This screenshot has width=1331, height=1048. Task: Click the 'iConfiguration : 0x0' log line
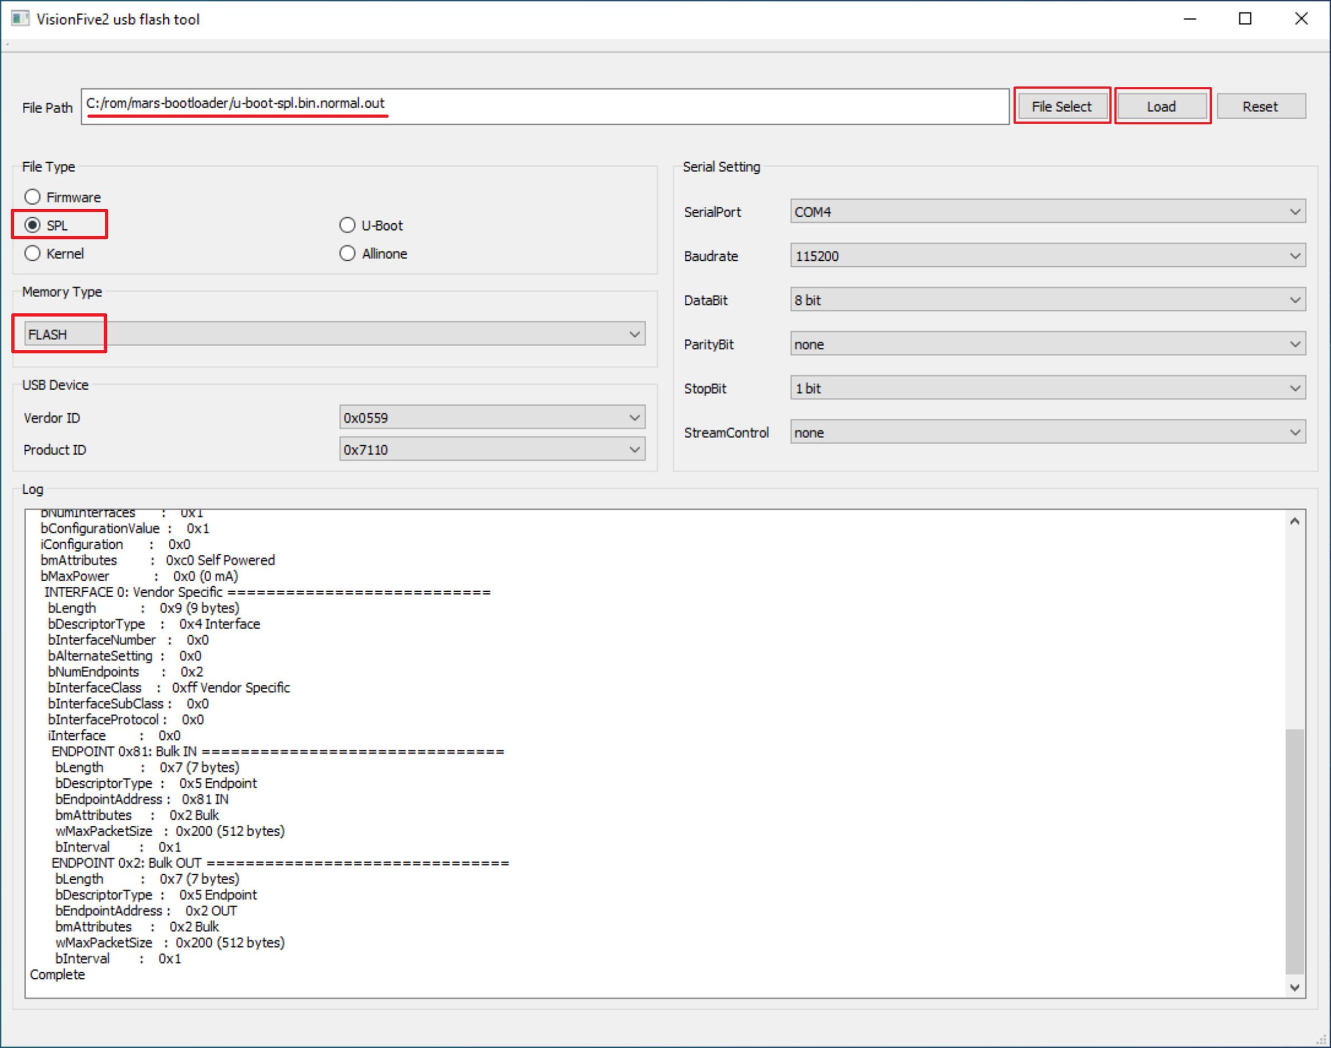(115, 544)
